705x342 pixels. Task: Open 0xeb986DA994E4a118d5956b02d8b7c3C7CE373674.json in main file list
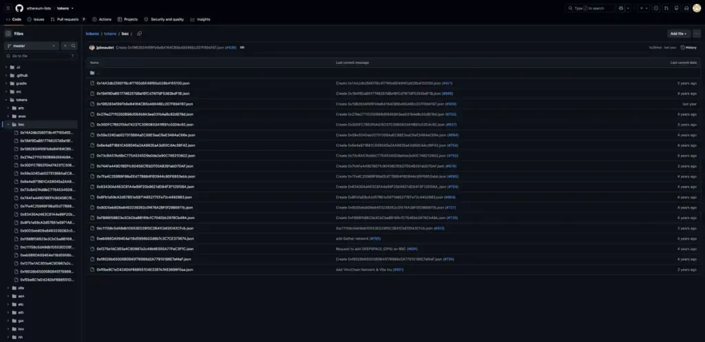145,238
